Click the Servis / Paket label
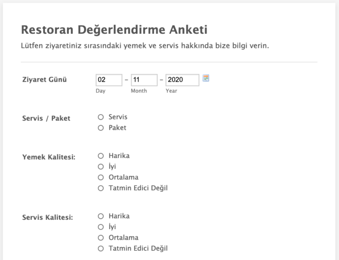The image size is (339, 260). coord(46,118)
